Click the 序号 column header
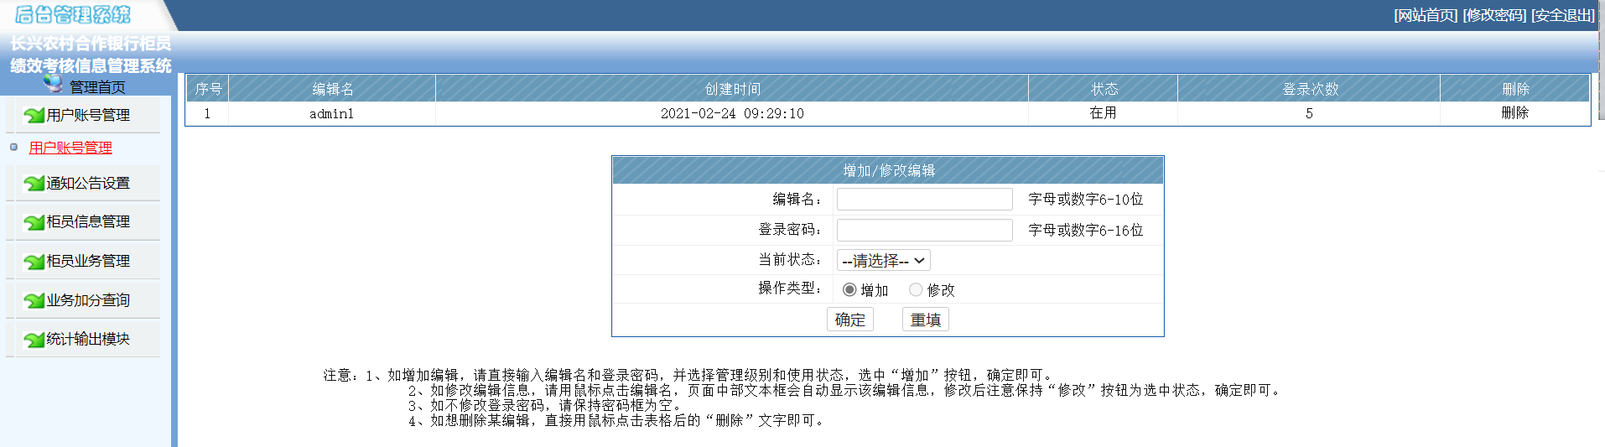 coord(208,89)
